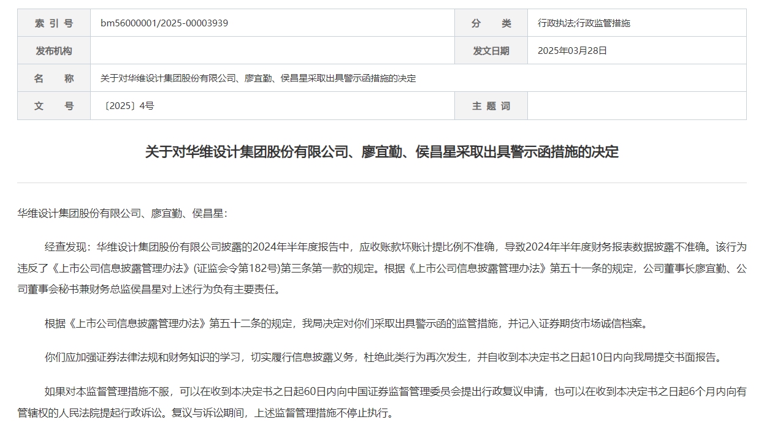This screenshot has width=764, height=433.
Task: Click the paragraph starting 如果对本监督管理措施不服
Action: tap(382, 402)
